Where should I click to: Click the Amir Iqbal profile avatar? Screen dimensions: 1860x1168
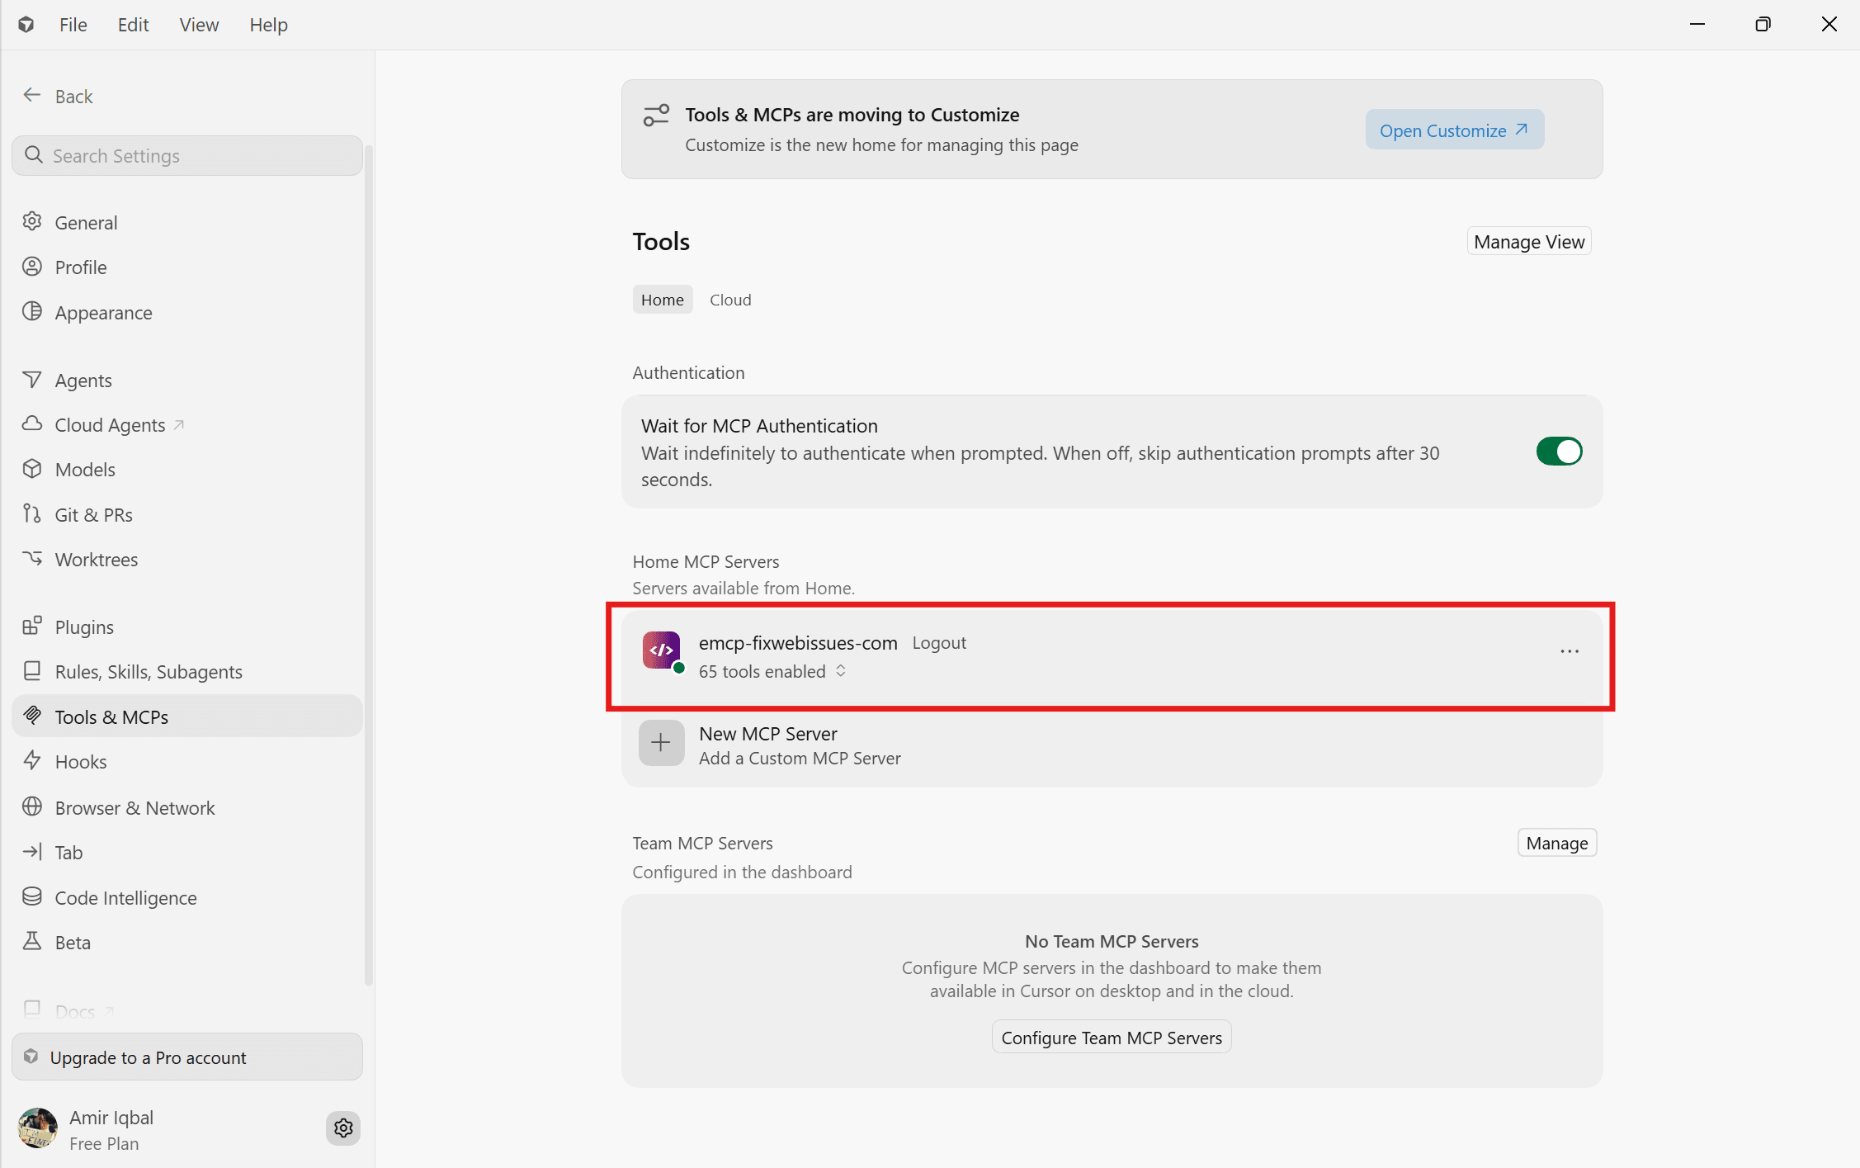click(x=38, y=1128)
